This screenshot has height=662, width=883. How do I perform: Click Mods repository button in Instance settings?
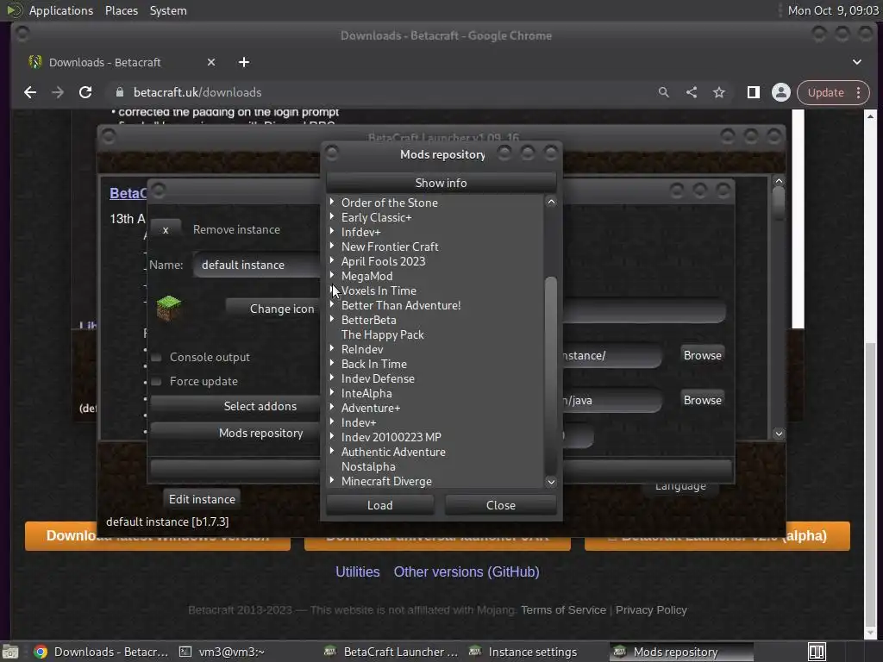[x=235, y=434]
